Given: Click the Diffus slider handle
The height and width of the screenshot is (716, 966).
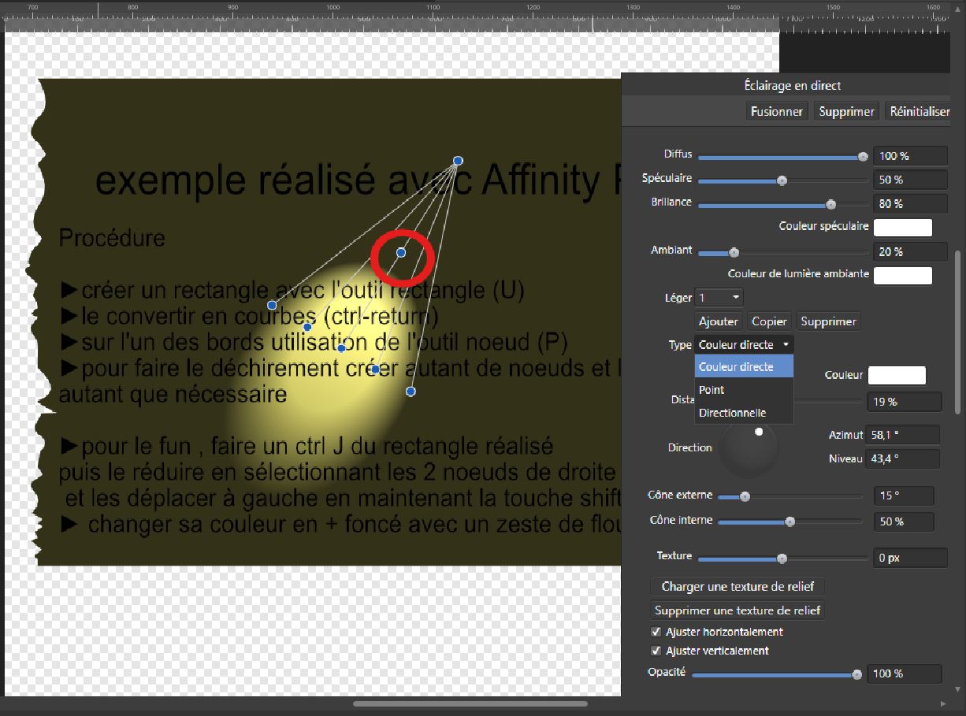Looking at the screenshot, I should [863, 157].
